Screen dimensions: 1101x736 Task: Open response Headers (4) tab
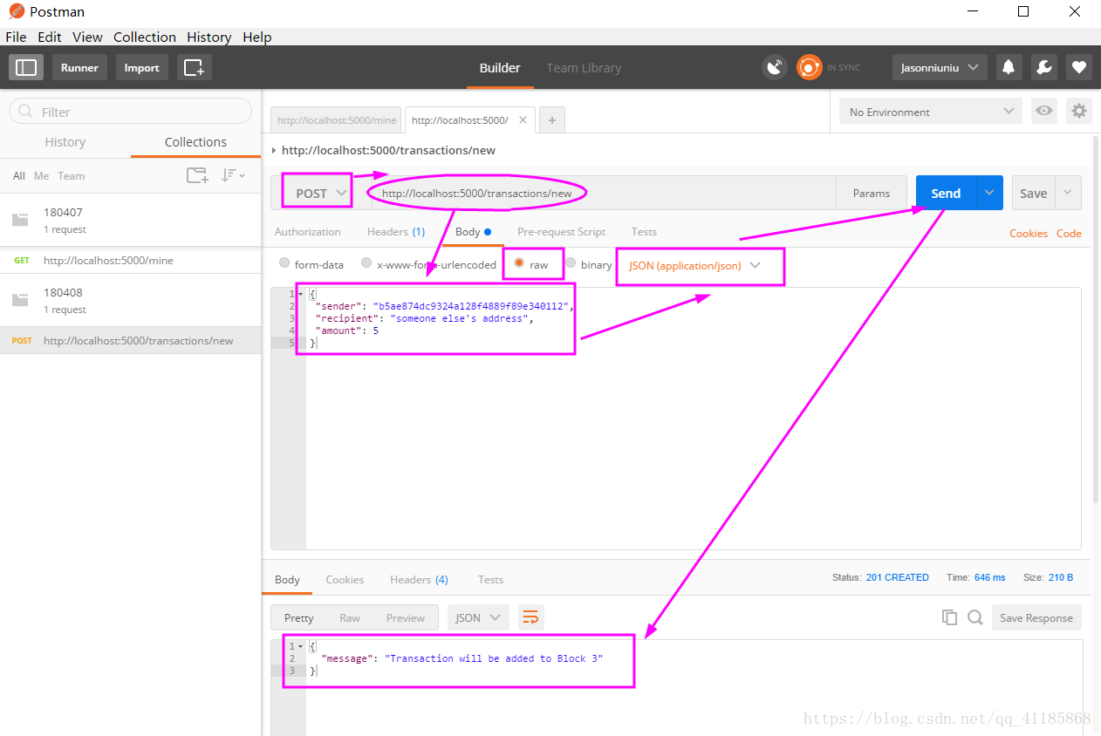[419, 579]
